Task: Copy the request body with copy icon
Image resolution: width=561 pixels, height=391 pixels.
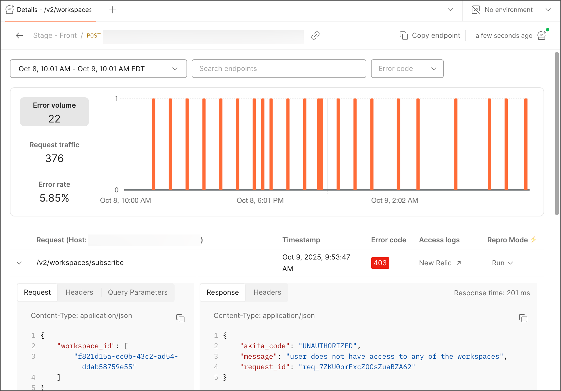Action: 180,318
